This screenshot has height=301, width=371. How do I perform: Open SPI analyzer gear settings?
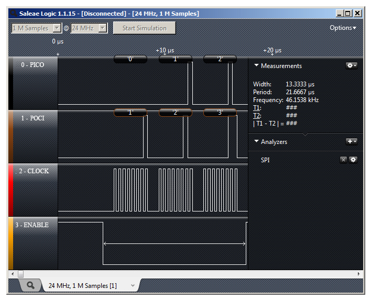[x=353, y=160]
